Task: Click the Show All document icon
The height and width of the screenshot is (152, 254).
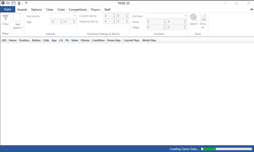Action: pyautogui.click(x=203, y=18)
